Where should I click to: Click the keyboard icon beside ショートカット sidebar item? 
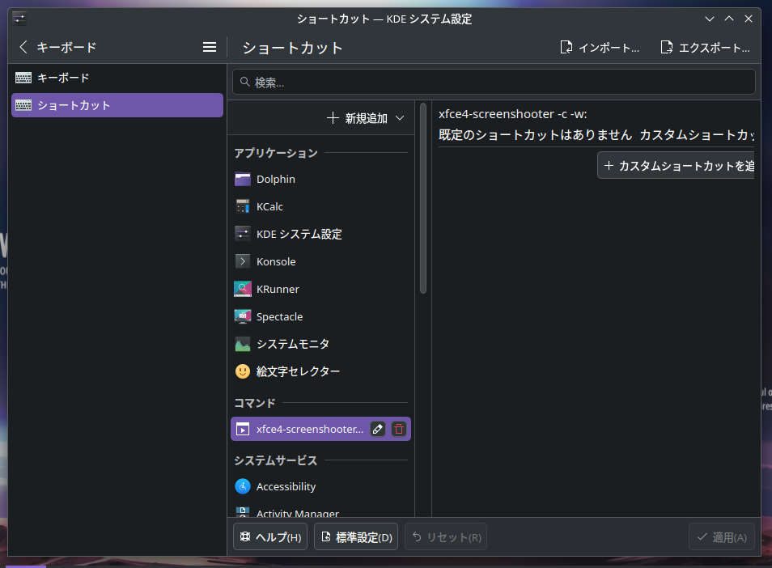[23, 105]
